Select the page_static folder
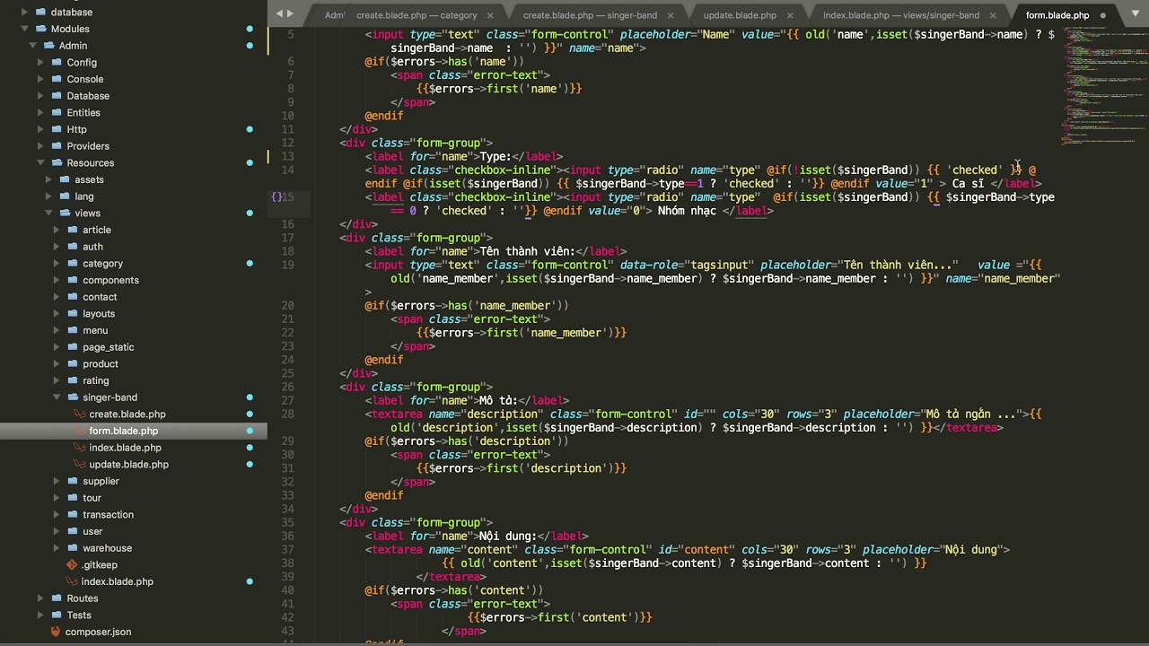This screenshot has width=1149, height=646. [108, 347]
